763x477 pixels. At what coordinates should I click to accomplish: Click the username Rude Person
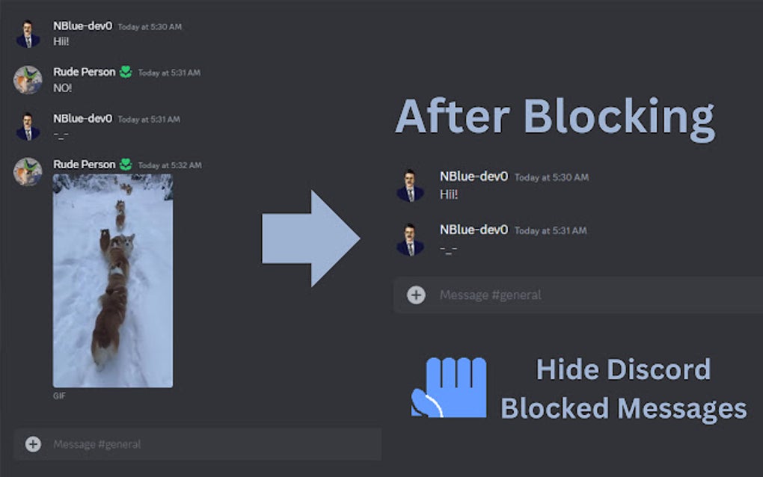coord(83,71)
